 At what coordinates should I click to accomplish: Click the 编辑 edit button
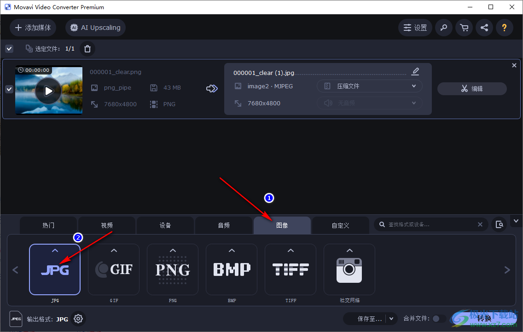pyautogui.click(x=472, y=89)
